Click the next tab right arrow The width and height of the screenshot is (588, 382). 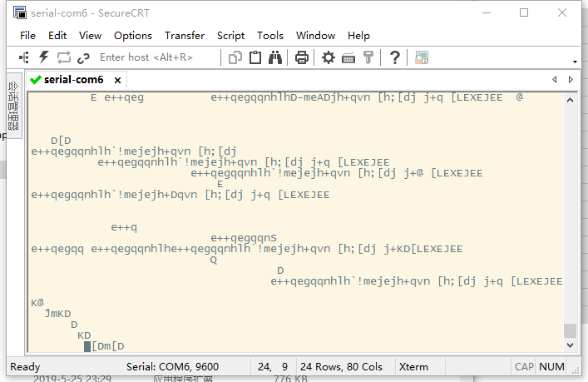571,80
